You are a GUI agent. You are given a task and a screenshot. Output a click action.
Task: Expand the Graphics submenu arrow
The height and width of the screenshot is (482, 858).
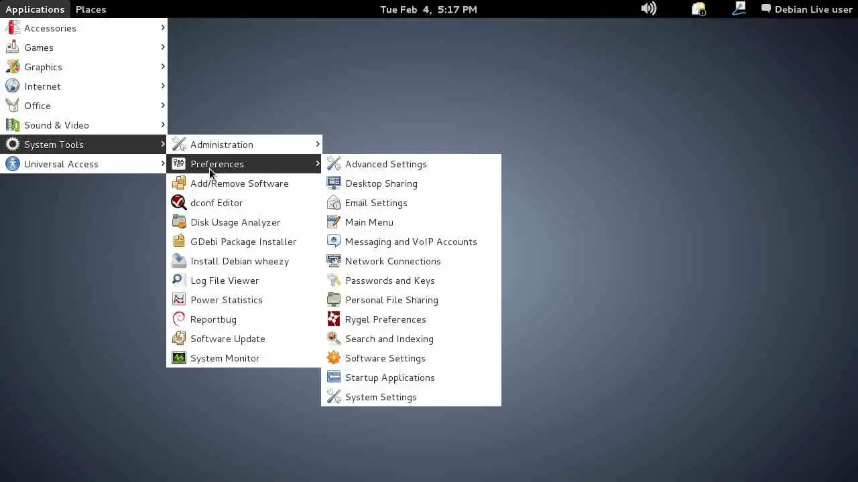(x=163, y=66)
